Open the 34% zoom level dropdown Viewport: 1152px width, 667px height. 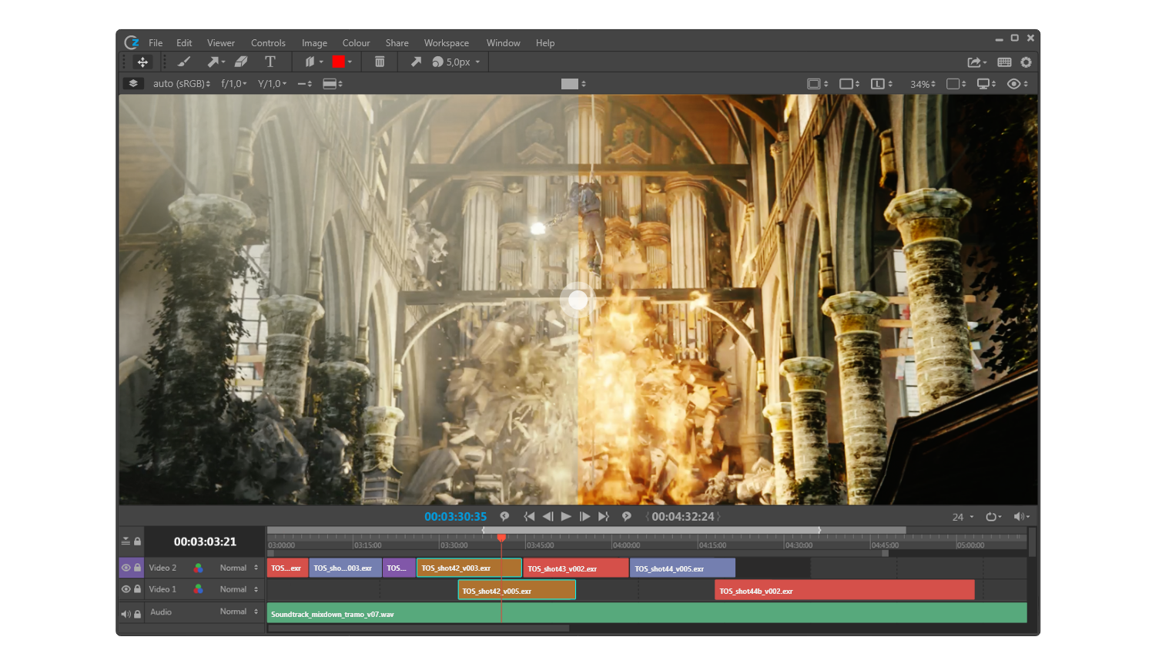(x=923, y=84)
